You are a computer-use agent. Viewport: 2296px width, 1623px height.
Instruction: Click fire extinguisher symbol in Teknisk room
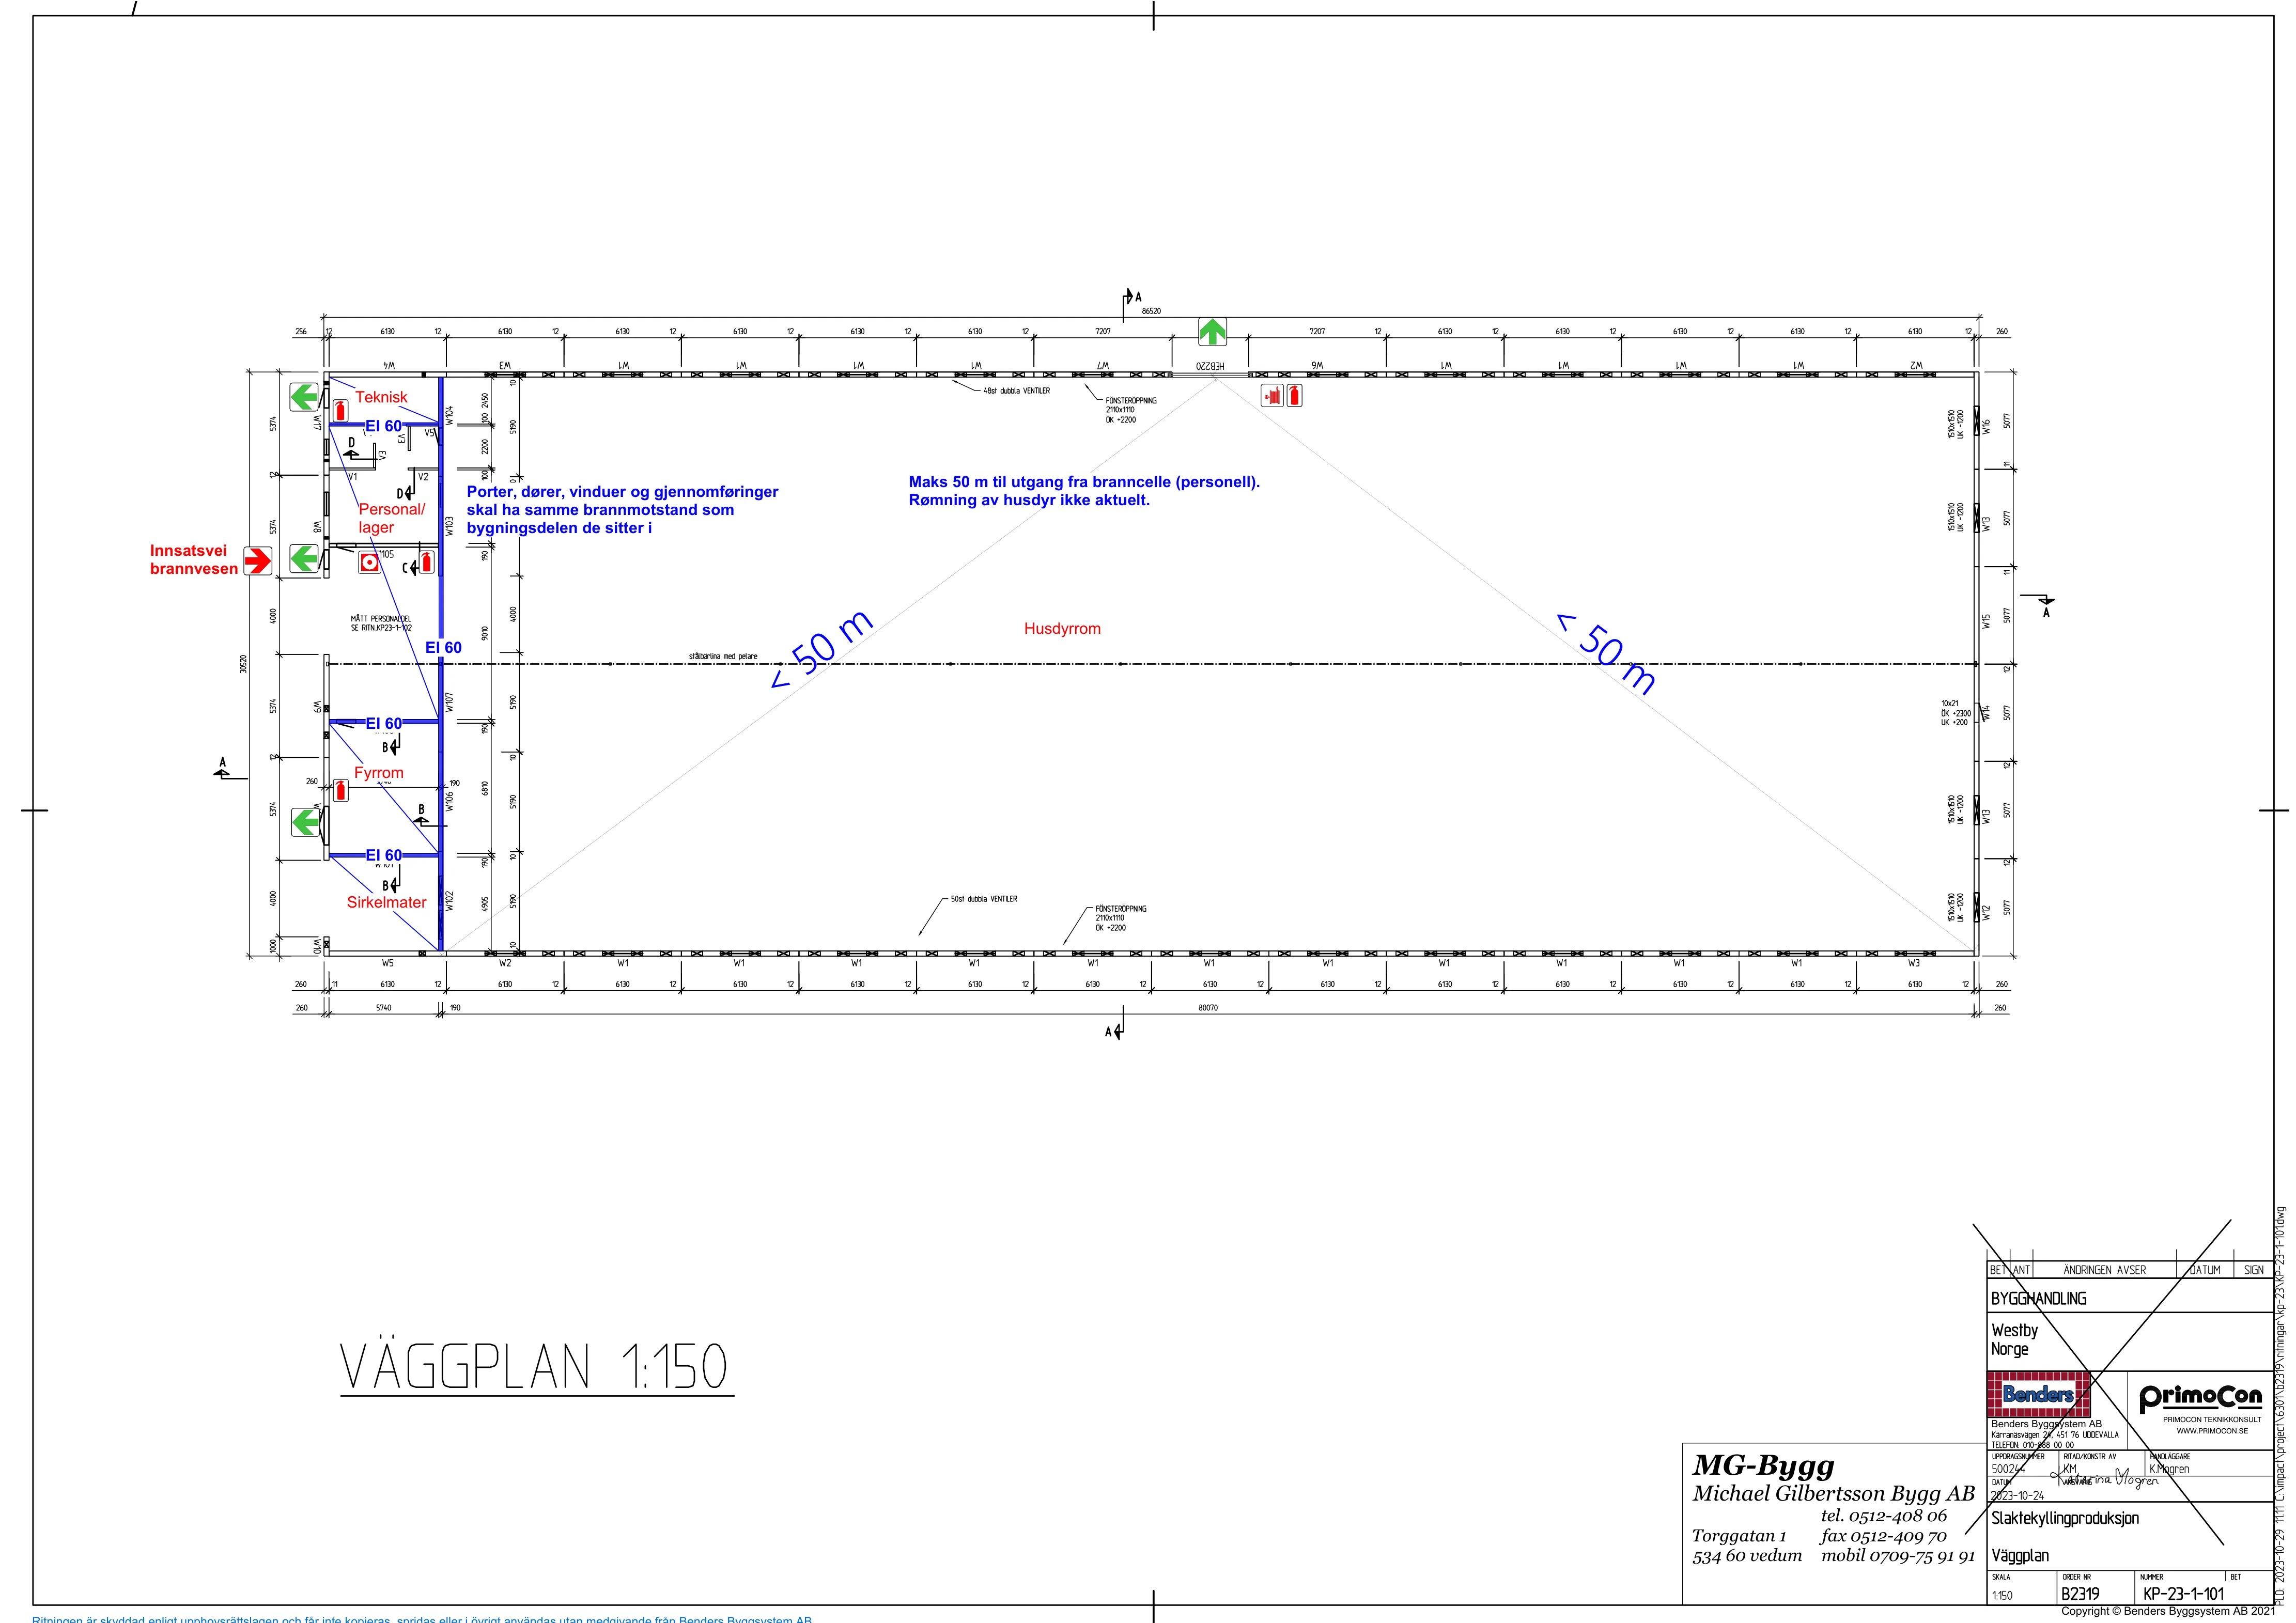(341, 410)
